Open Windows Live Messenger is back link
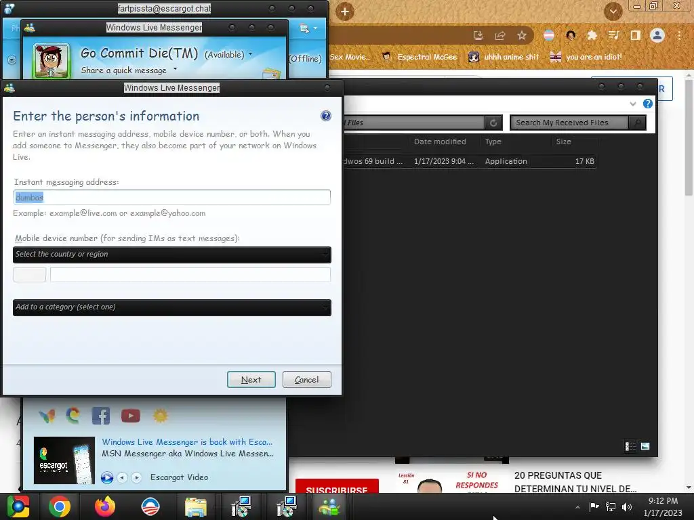Screen dimensions: 694x520 click(x=187, y=441)
